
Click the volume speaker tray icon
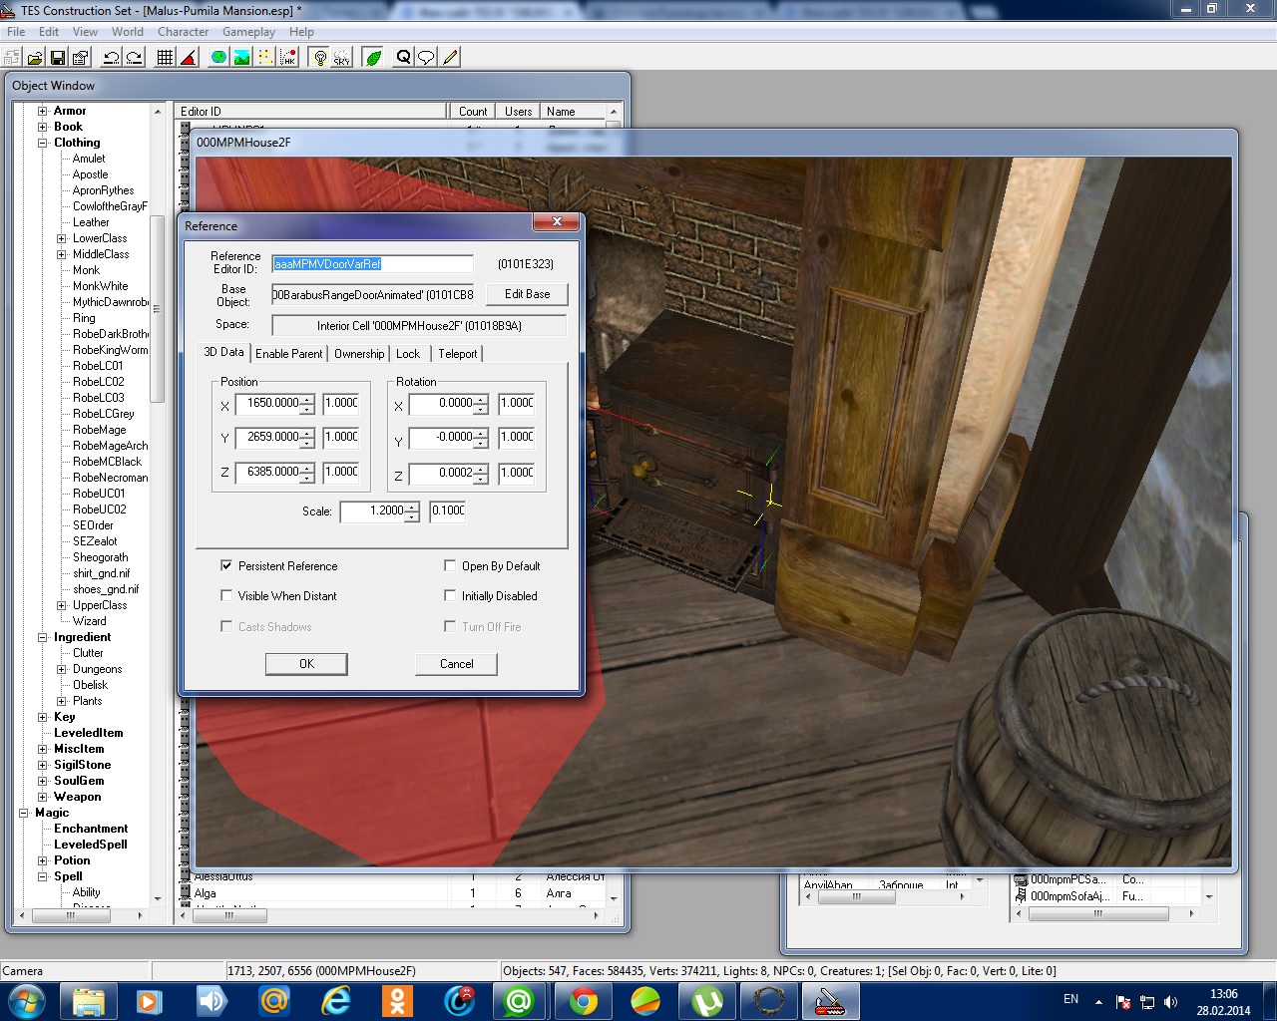pos(1170,1002)
